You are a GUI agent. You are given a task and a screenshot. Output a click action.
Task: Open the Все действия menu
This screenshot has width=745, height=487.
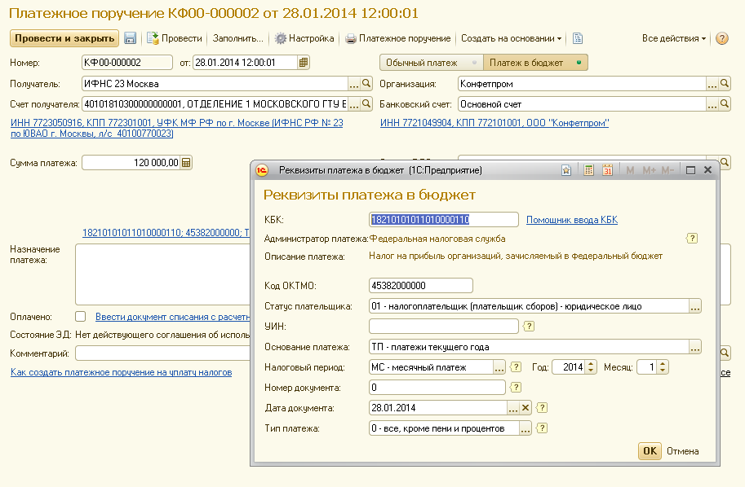[674, 38]
